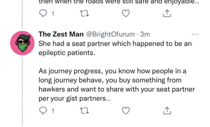Viewport: 210px width, 127px height.
Task: Share The Zest Man's tweet
Action: tap(167, 110)
